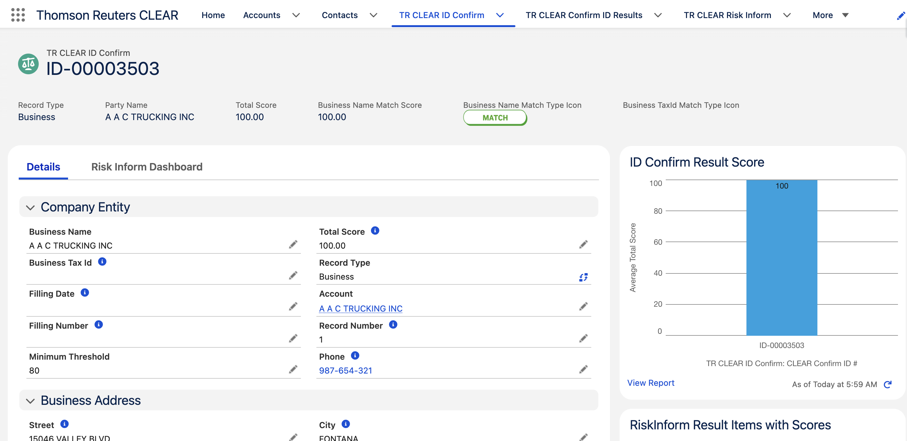The image size is (907, 441).
Task: Collapse the Company Entity section
Action: pos(30,208)
